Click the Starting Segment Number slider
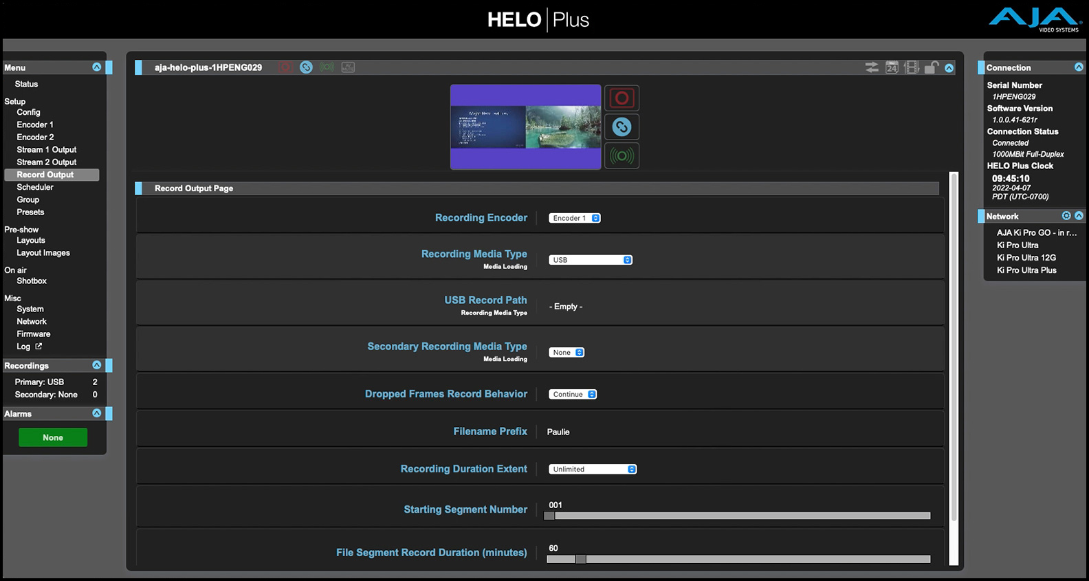The width and height of the screenshot is (1089, 581). 738,516
